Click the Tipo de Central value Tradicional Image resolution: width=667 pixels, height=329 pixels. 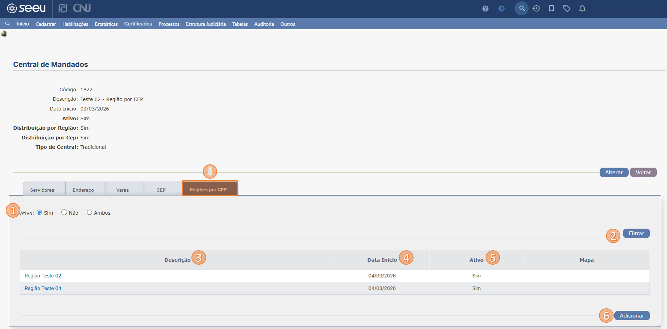point(93,147)
